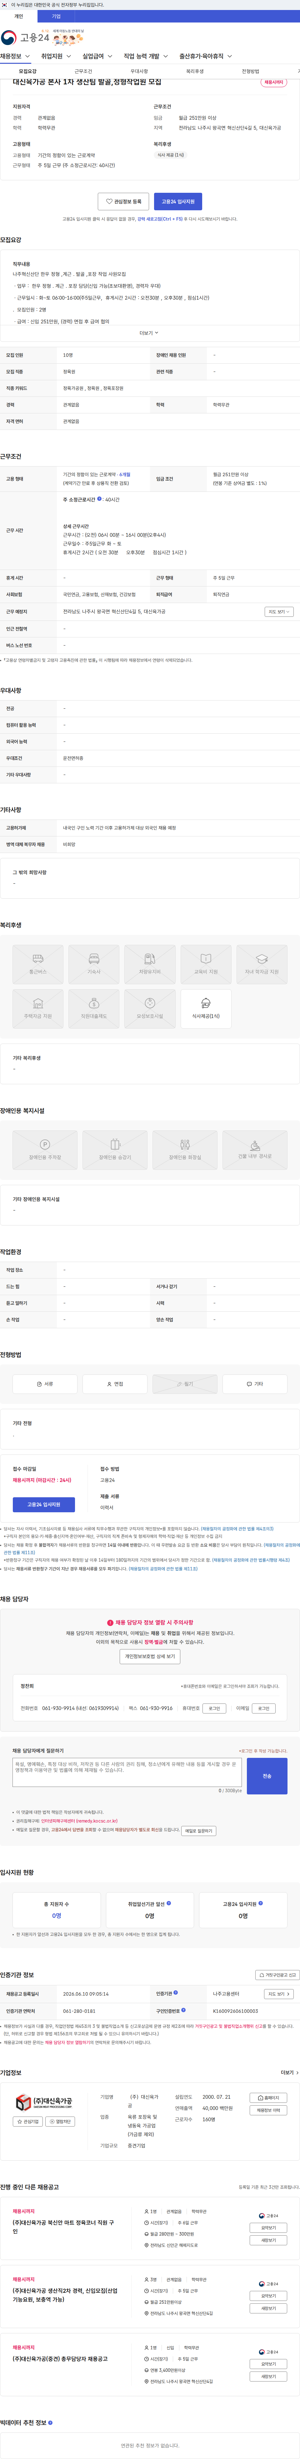Click the 주택자금 지원 welfare icon
The height and width of the screenshot is (2459, 300).
click(x=38, y=1009)
